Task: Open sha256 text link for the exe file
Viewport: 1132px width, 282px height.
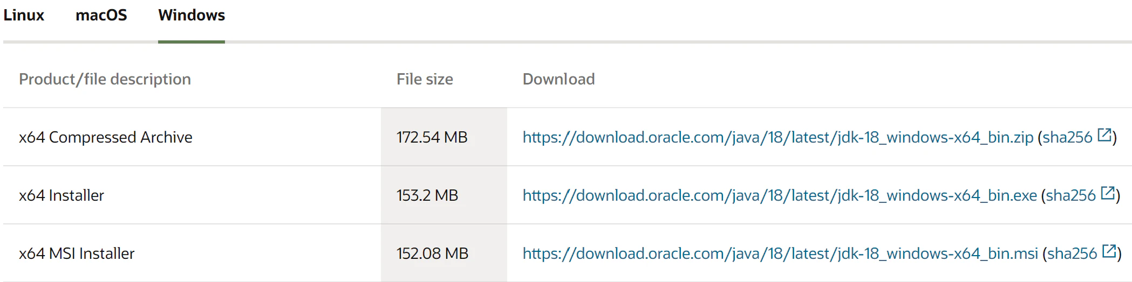Action: coord(1071,196)
